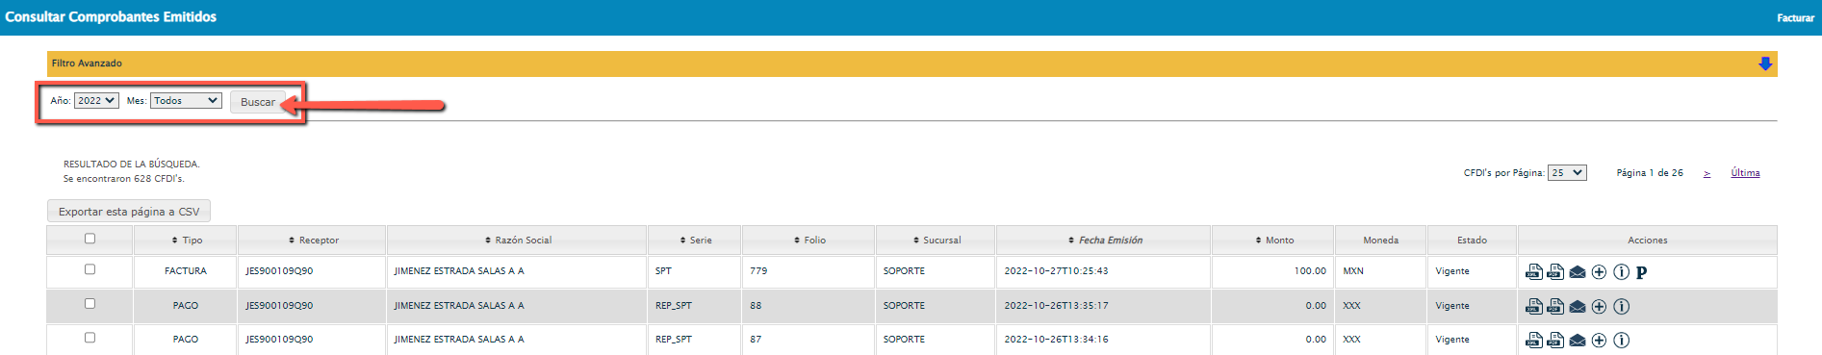The width and height of the screenshot is (1822, 355).
Task: Tick the checkbox for PAGO folio 88
Action: (90, 303)
